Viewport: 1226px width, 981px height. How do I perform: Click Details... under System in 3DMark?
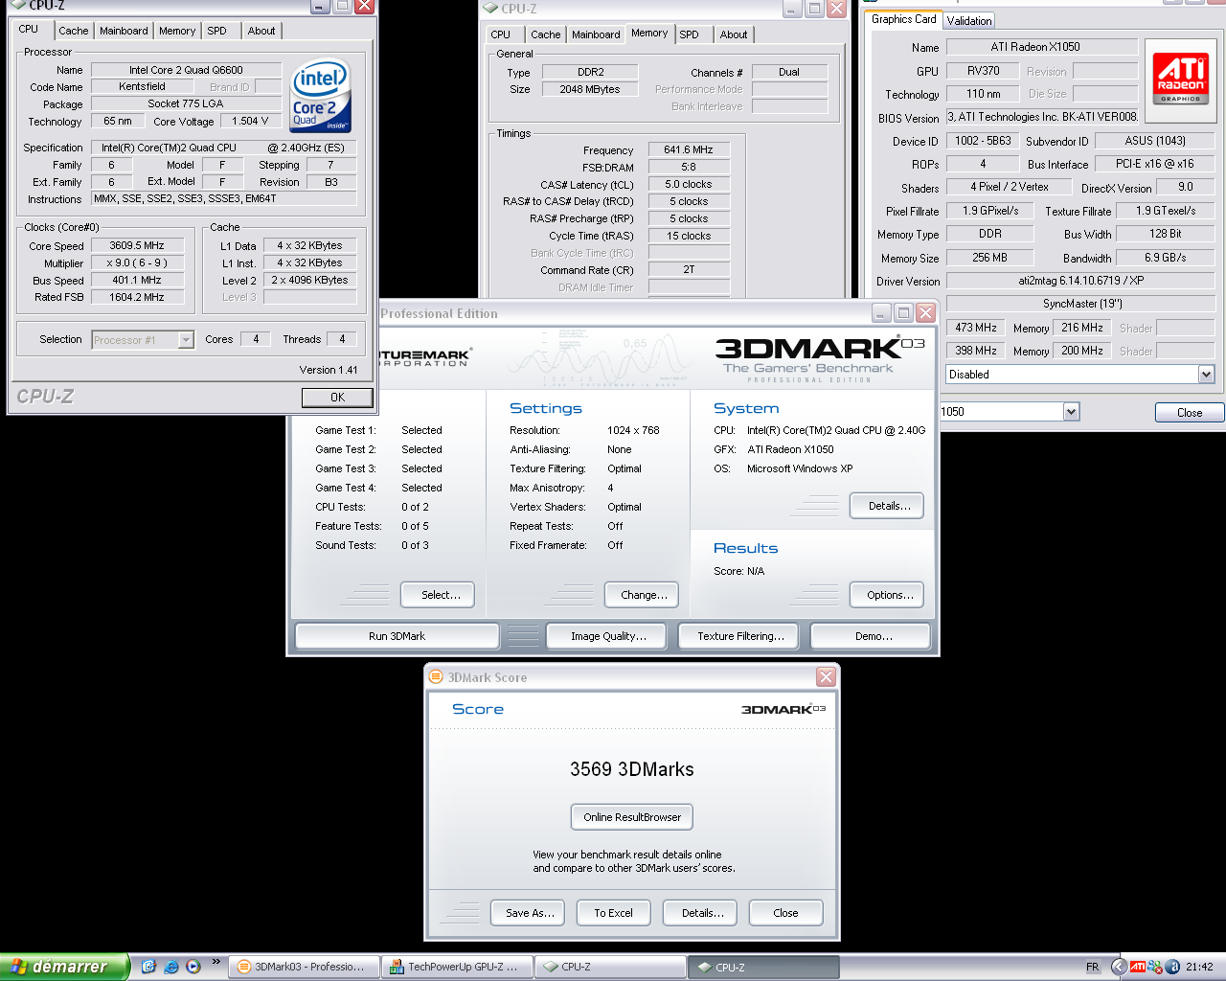tap(889, 506)
